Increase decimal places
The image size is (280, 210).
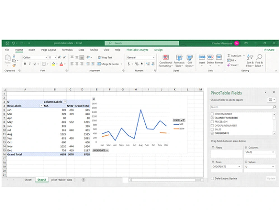[148, 64]
